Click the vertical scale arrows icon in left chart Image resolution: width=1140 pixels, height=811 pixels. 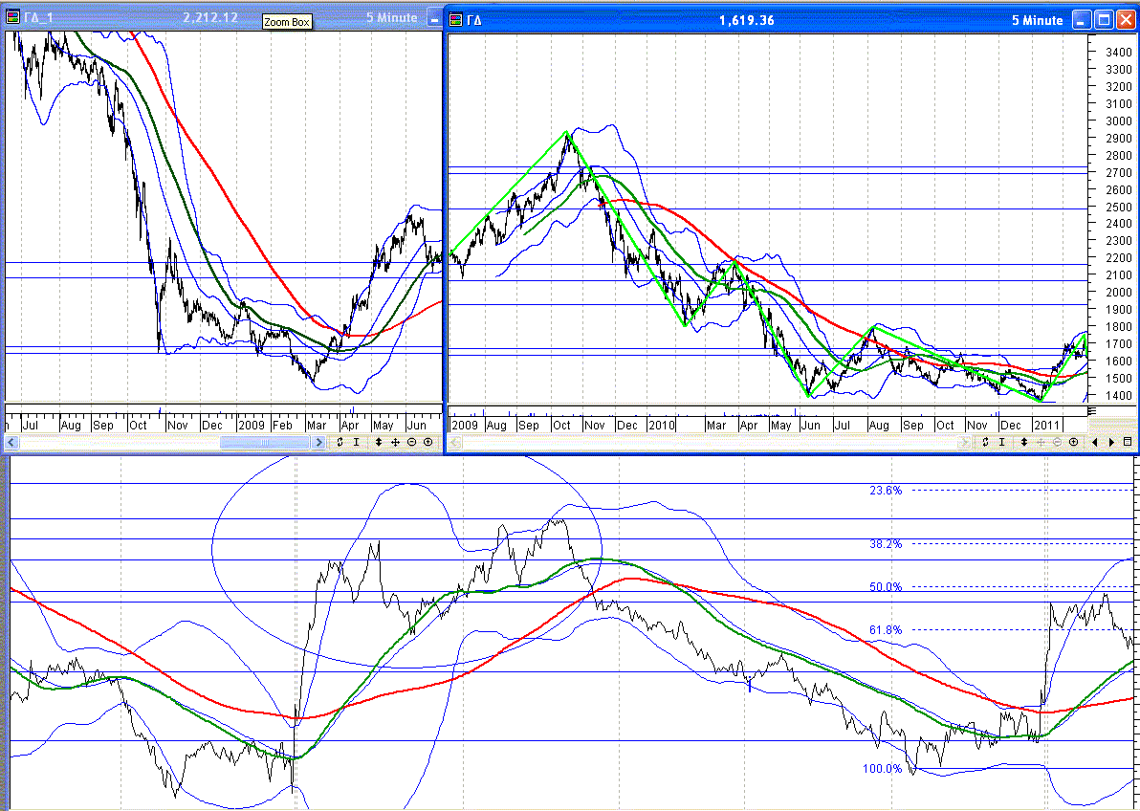379,443
